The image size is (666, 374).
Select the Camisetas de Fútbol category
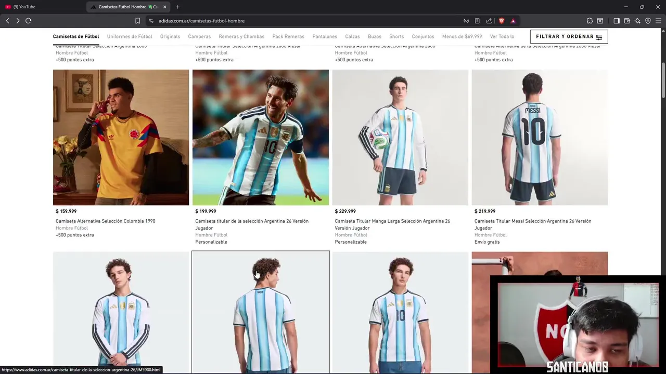76,36
